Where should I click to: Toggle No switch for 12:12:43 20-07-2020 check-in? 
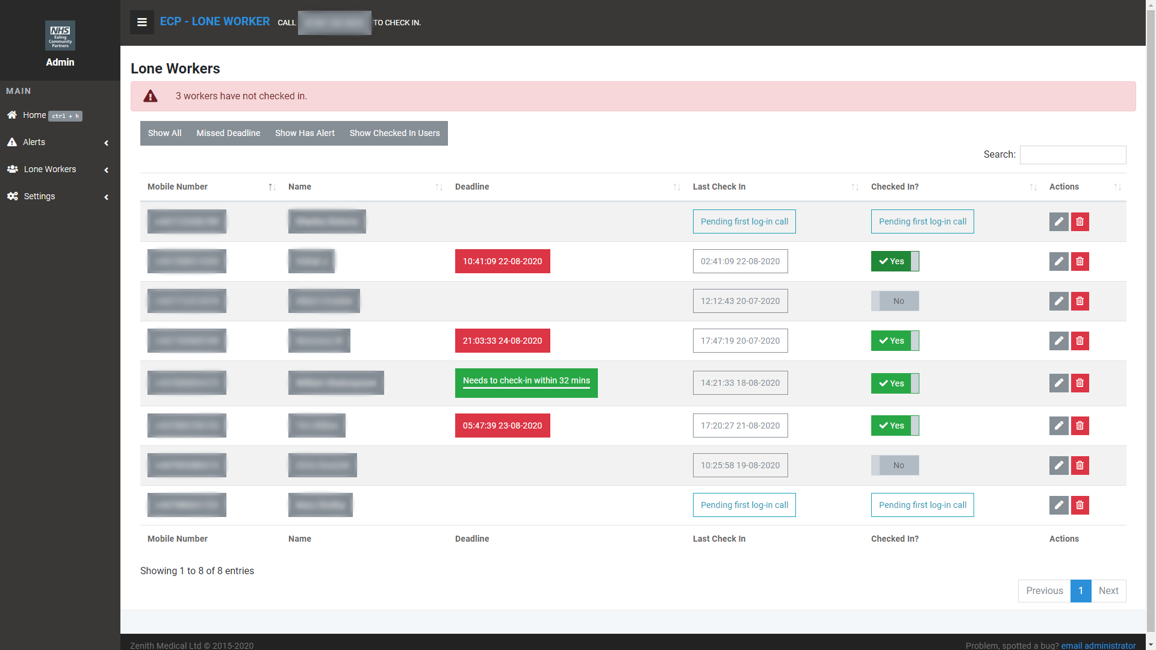(895, 301)
